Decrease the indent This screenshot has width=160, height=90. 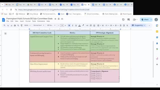(x=120, y=25)
